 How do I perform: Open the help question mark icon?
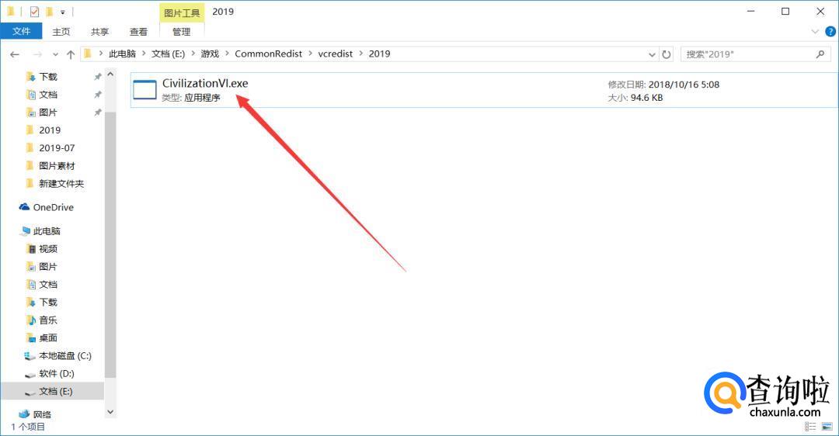pyautogui.click(x=830, y=32)
